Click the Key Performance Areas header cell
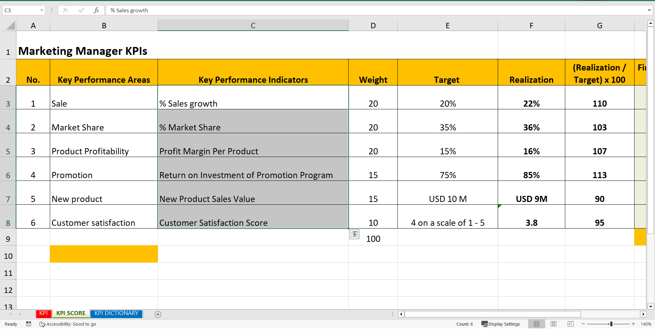 pos(104,72)
